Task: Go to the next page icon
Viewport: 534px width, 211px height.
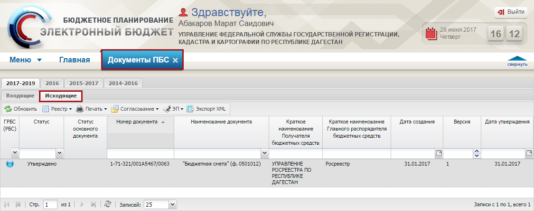Action: (x=82, y=204)
